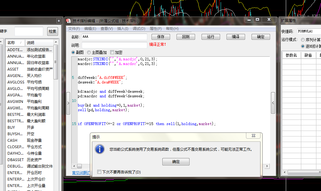Open the 帮助(H) menu
The image size is (321, 191).
coord(172,29)
